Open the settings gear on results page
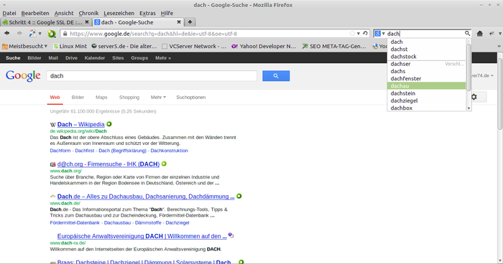This screenshot has width=503, height=264. point(474,97)
